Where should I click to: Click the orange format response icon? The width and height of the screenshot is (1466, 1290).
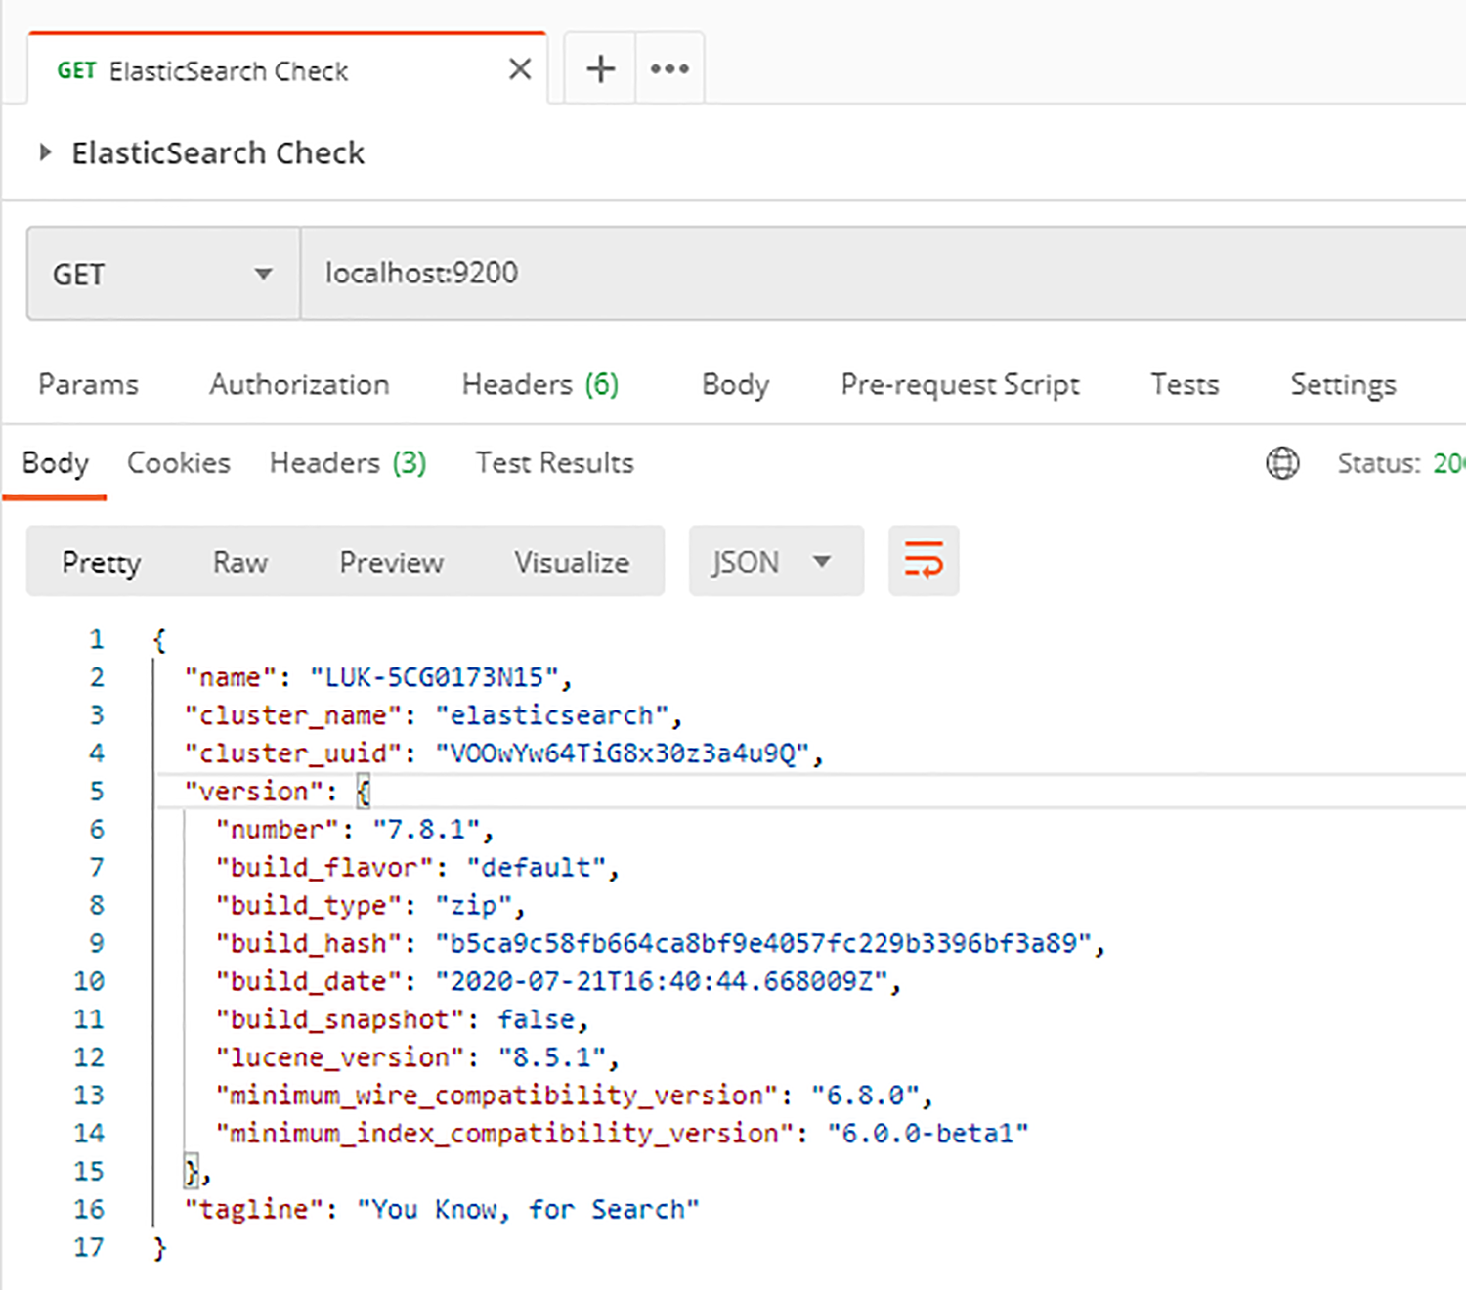click(x=923, y=561)
